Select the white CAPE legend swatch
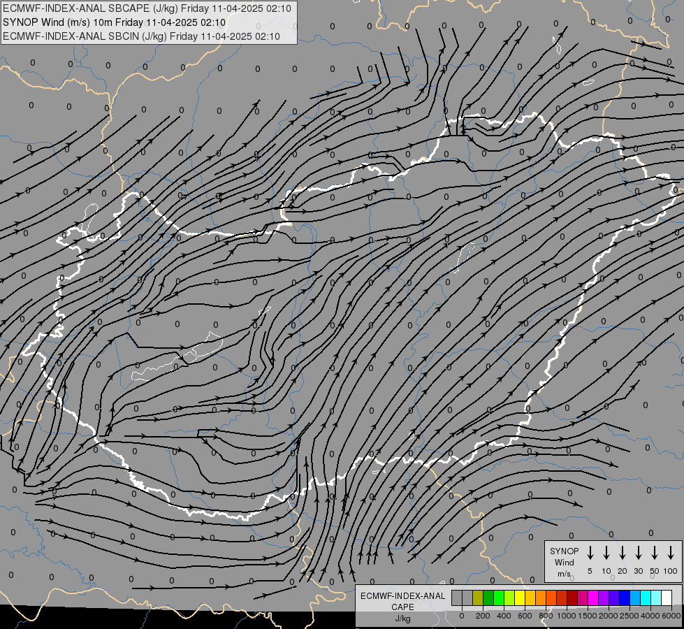This screenshot has height=629, width=684. click(x=667, y=598)
